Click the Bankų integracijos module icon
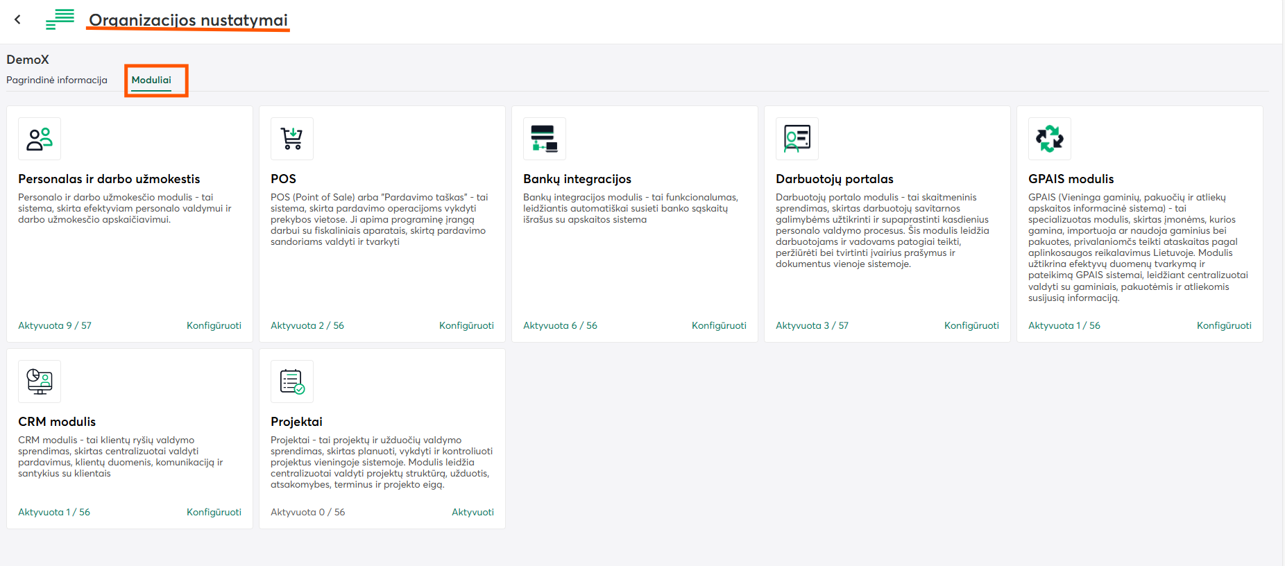 (545, 139)
